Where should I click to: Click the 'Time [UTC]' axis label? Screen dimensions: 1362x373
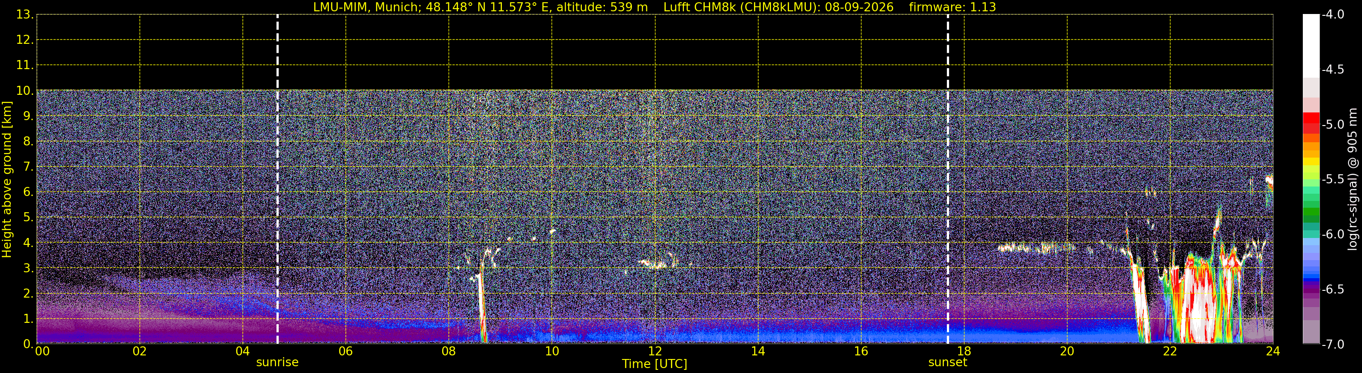coord(655,364)
